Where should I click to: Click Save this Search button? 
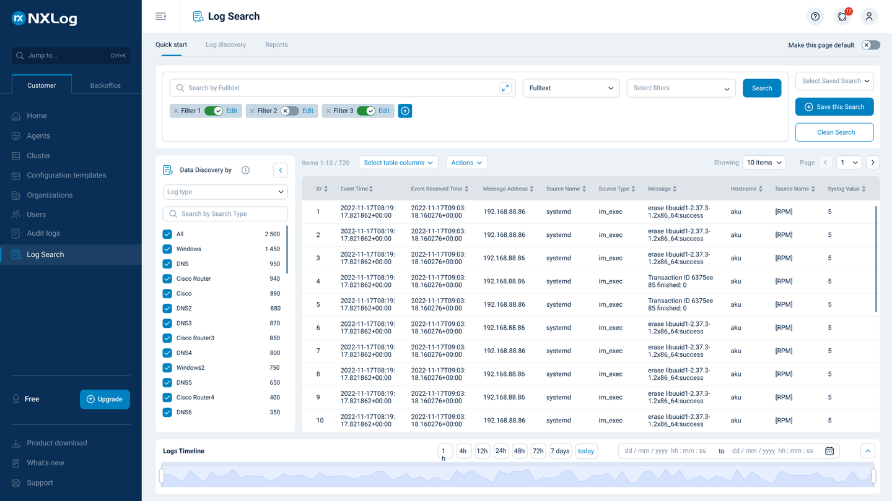coord(834,107)
